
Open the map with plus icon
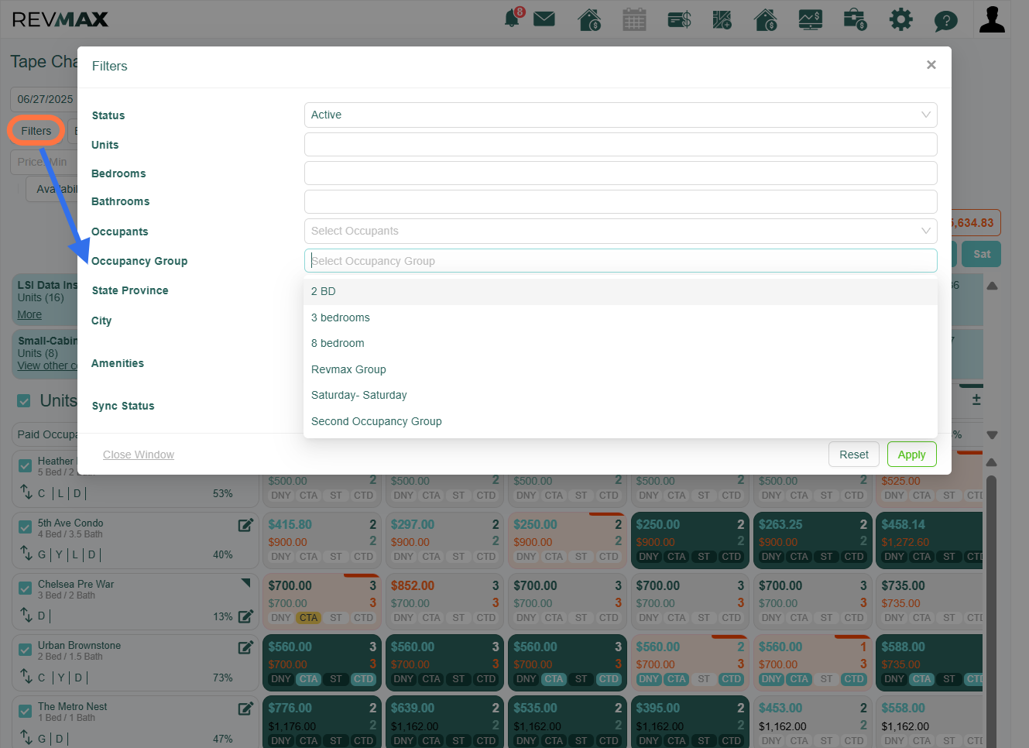[722, 19]
